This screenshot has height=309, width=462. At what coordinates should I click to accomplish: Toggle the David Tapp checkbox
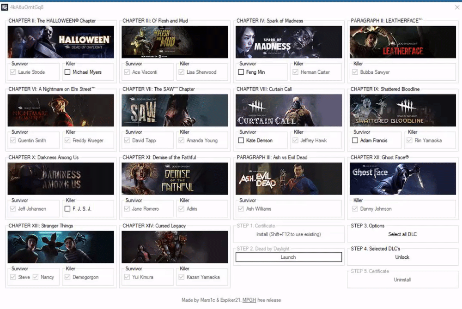127,141
